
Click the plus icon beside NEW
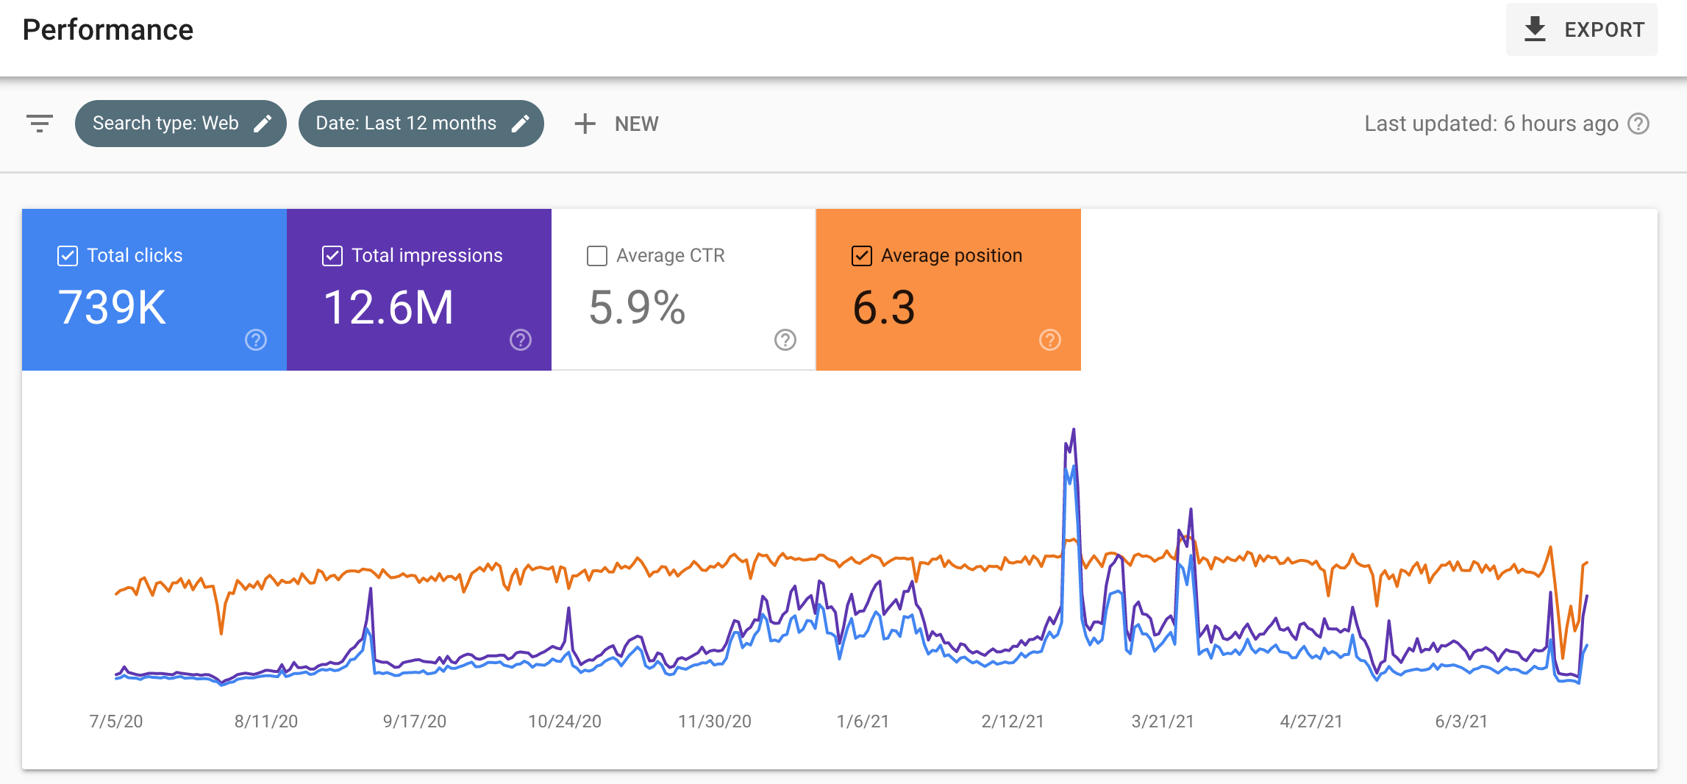pyautogui.click(x=585, y=124)
